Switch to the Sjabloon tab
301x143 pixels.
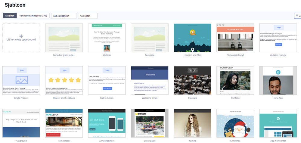[10, 16]
